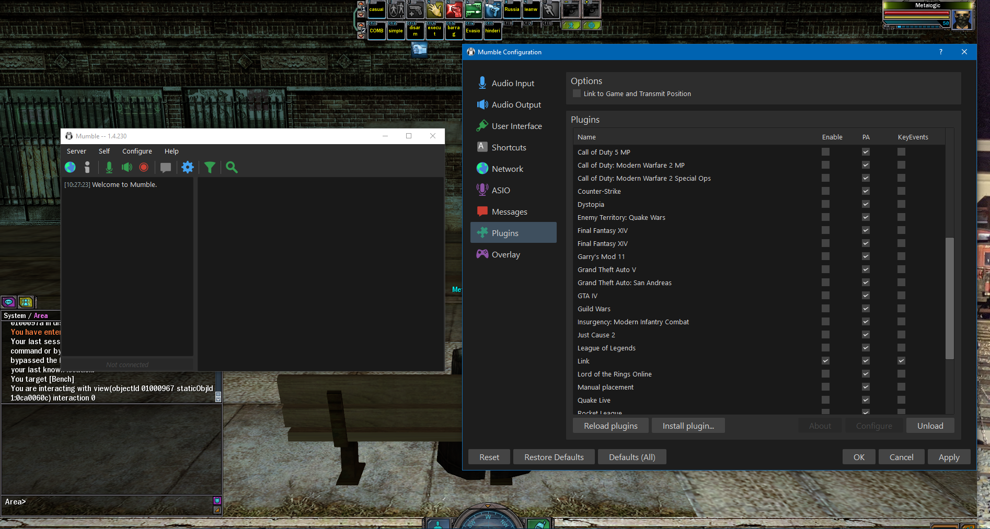Activate the yellow hand hotbar ability
Screen dimensions: 990x529
coord(434,9)
